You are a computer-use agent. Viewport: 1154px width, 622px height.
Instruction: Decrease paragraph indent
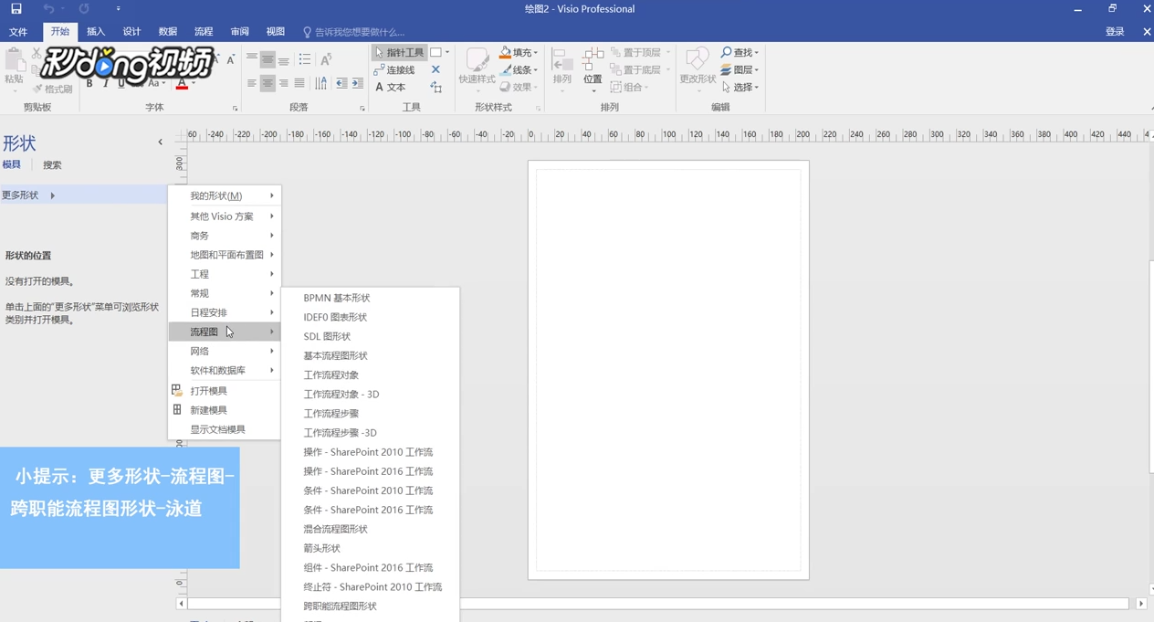point(341,83)
